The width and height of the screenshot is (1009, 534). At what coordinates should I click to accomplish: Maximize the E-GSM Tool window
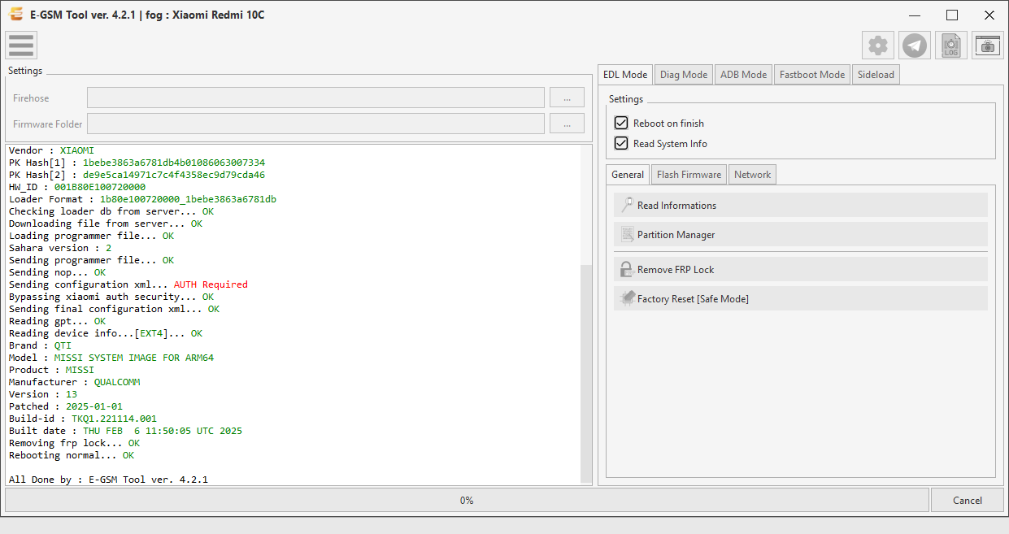952,15
